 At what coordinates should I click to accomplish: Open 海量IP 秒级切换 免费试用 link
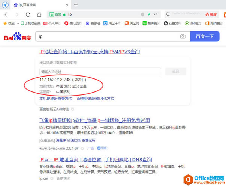76,141
